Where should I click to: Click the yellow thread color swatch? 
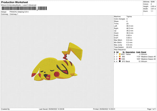(x=120, y=54)
